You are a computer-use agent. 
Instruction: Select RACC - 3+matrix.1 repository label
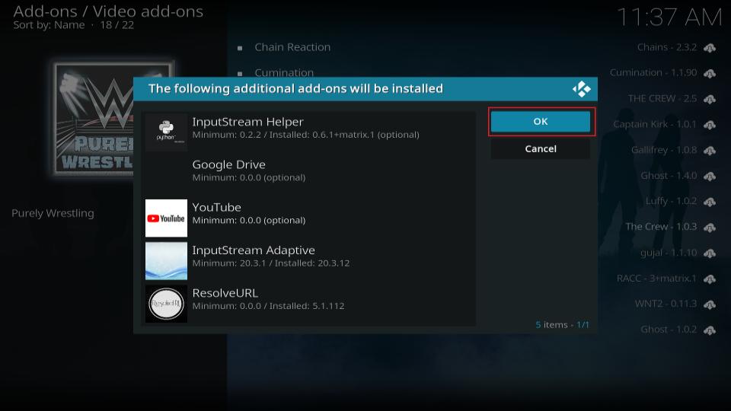click(x=656, y=279)
